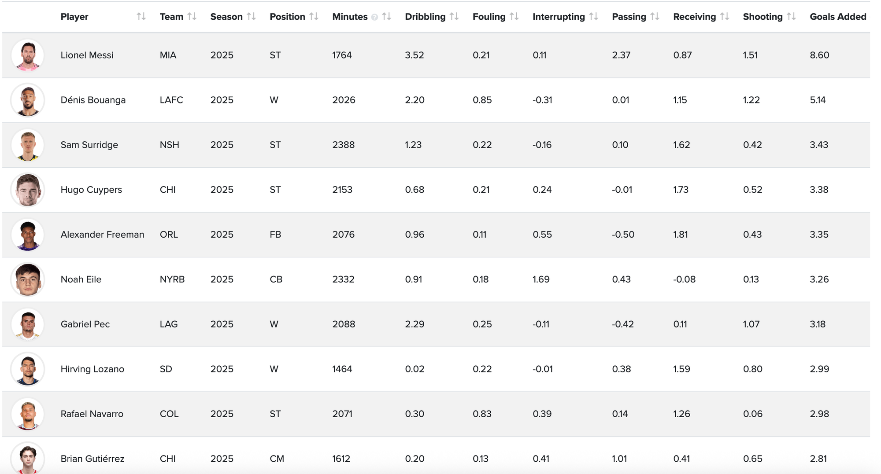Sort by Minutes using arrow icon
This screenshot has width=881, height=474.
[386, 17]
